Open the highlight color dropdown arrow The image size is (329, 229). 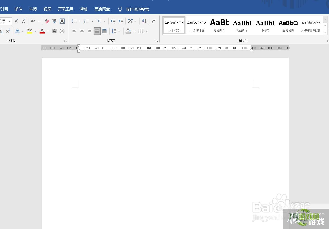(x=36, y=31)
